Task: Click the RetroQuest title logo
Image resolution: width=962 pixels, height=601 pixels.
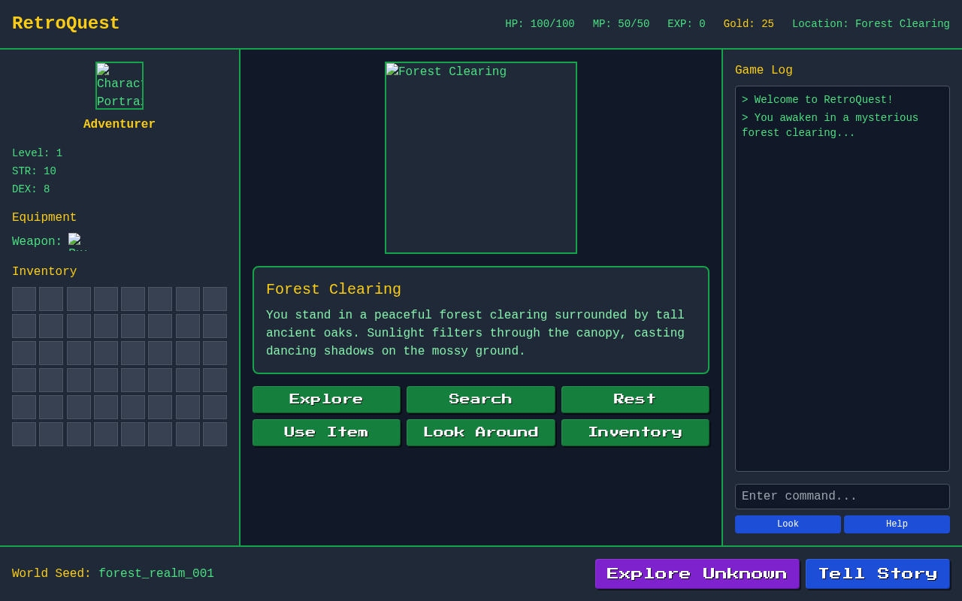Action: (x=65, y=23)
